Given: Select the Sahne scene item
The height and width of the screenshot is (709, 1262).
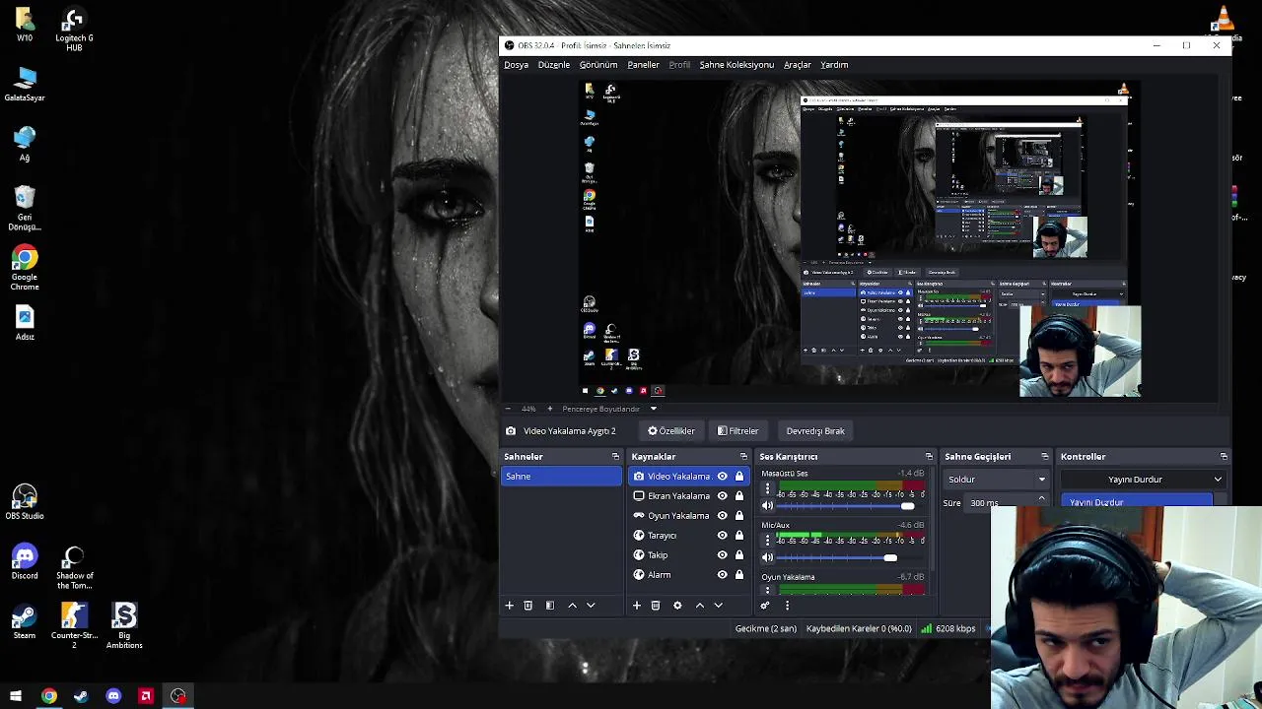Looking at the screenshot, I should click(x=561, y=477).
